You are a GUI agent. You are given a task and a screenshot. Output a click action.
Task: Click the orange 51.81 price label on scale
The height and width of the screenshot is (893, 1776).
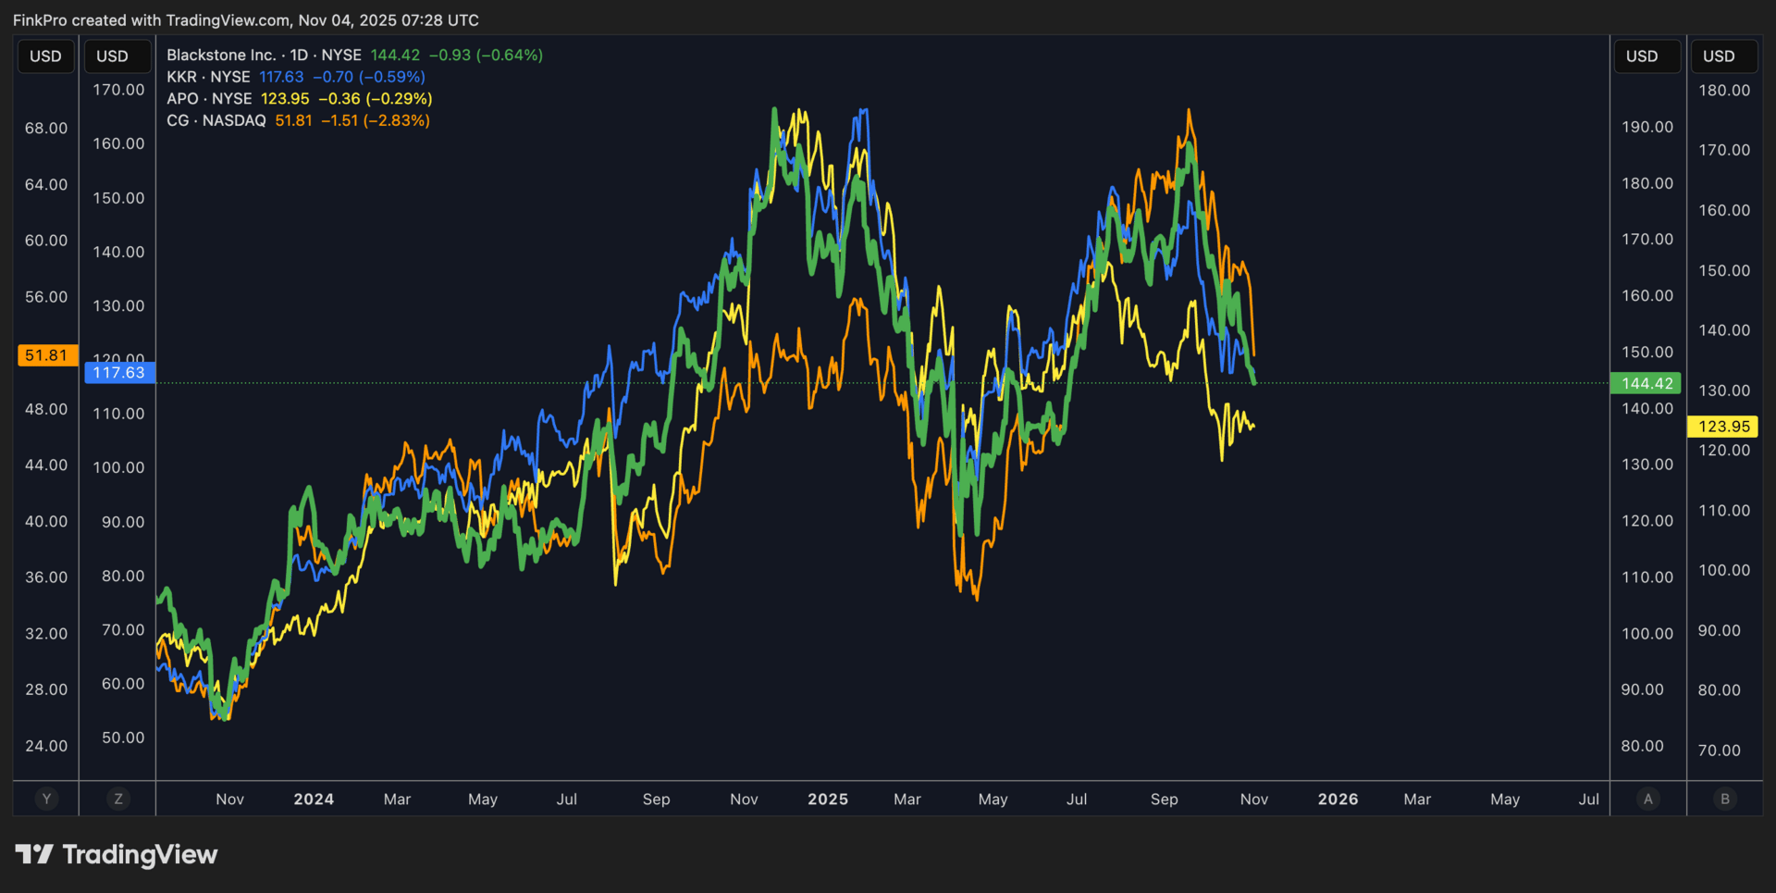pos(46,355)
